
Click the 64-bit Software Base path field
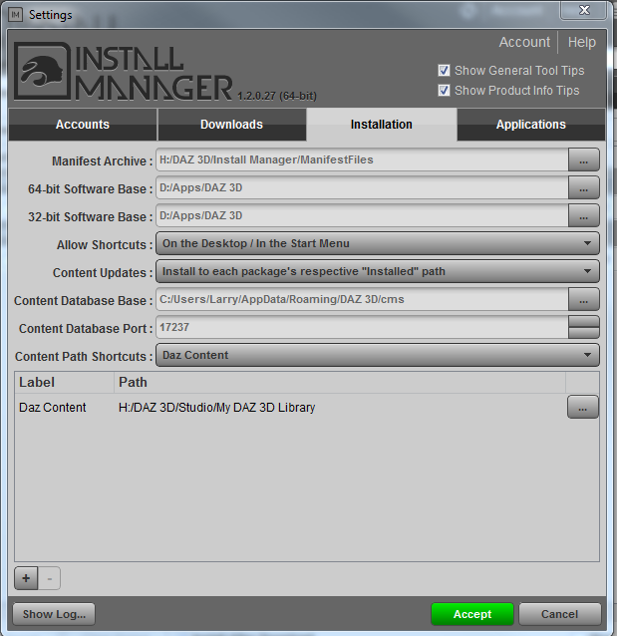pos(362,187)
